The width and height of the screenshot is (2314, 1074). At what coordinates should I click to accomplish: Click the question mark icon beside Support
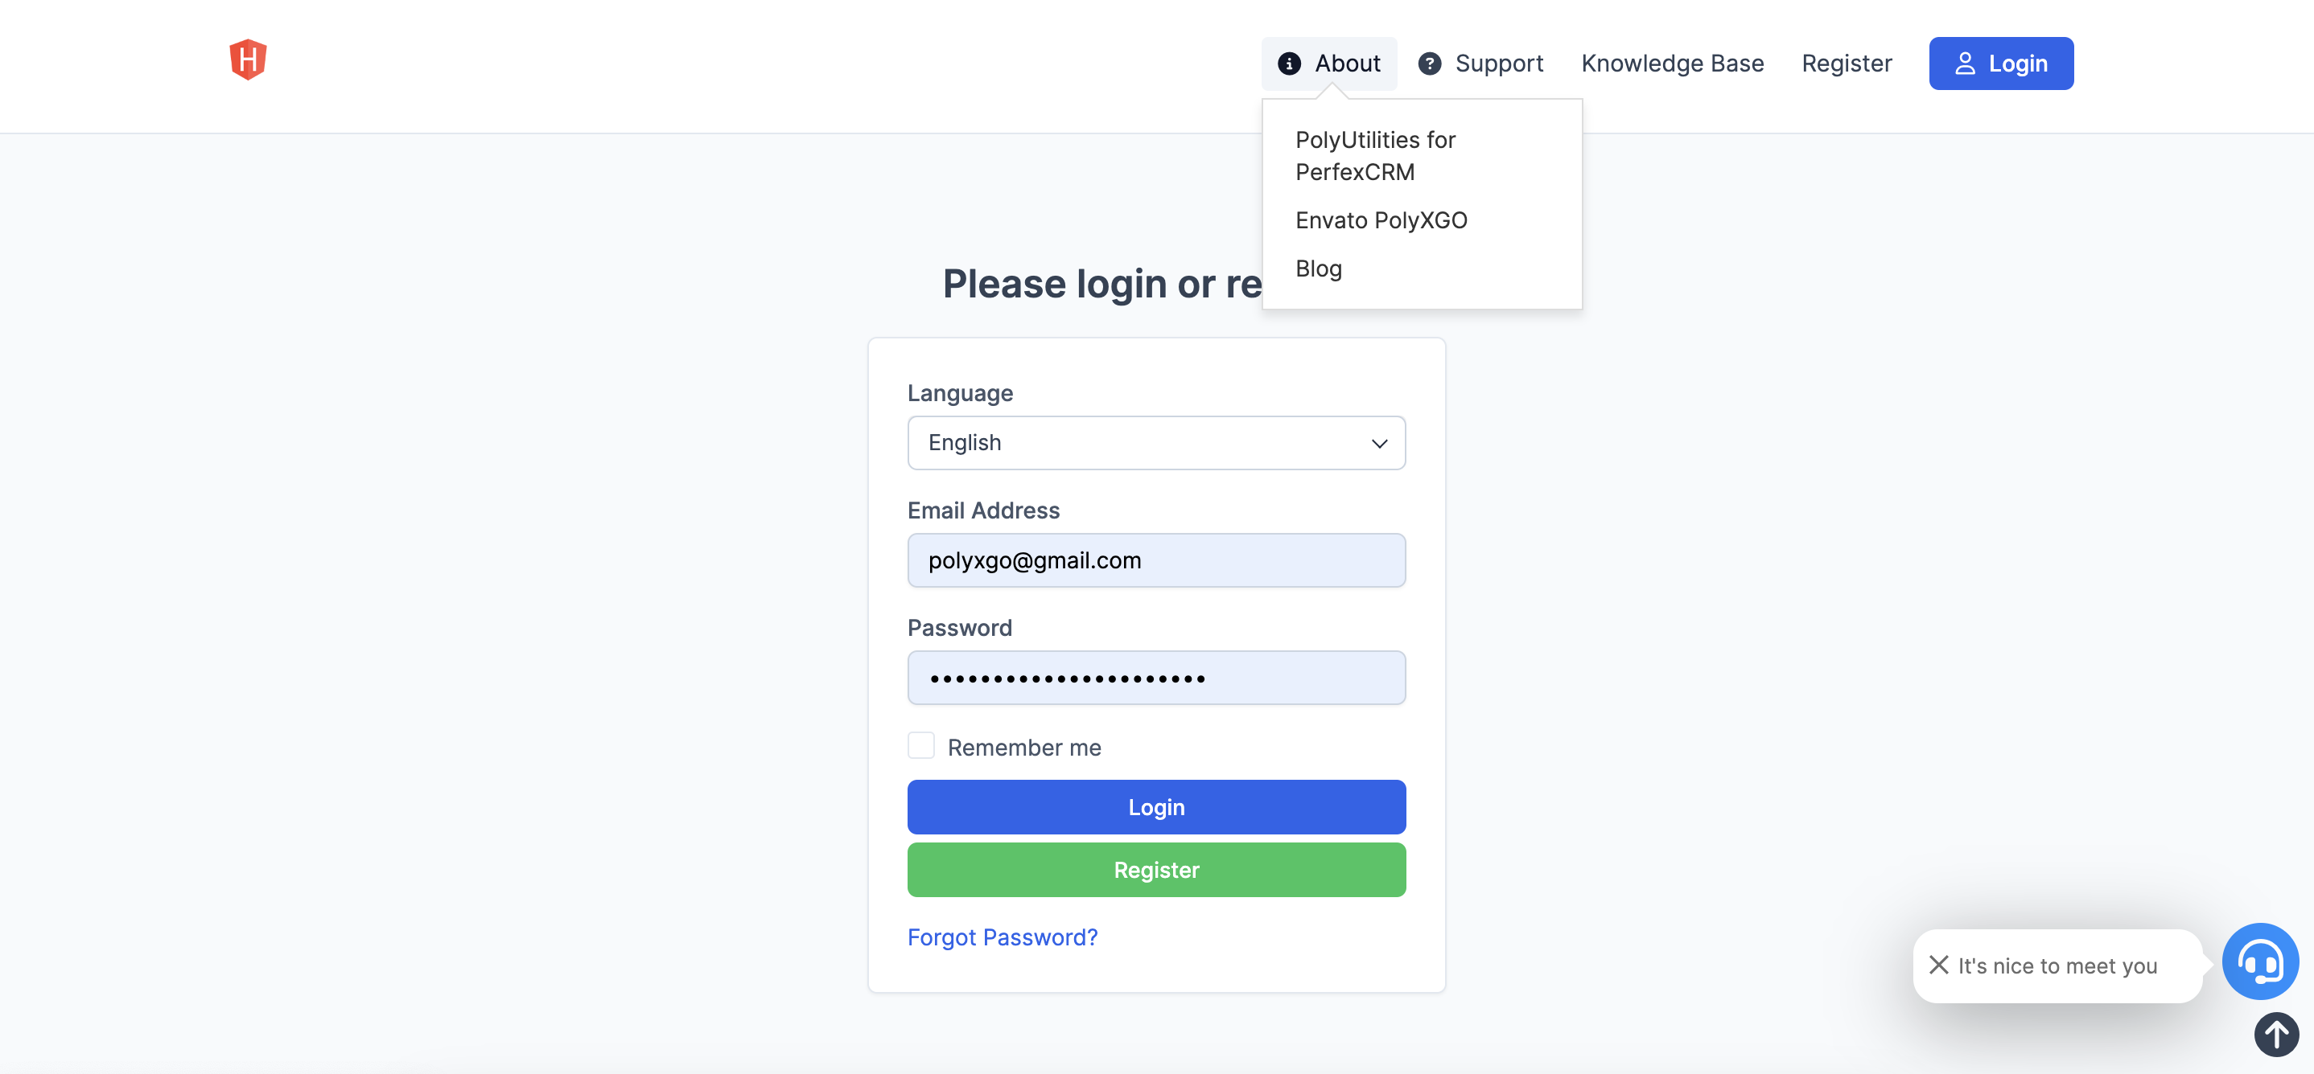1429,63
